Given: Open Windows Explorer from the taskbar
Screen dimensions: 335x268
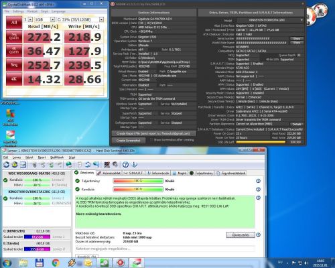Looking at the screenshot, I should click(x=23, y=263).
